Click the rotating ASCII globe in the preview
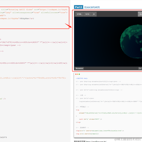 point(131,41)
